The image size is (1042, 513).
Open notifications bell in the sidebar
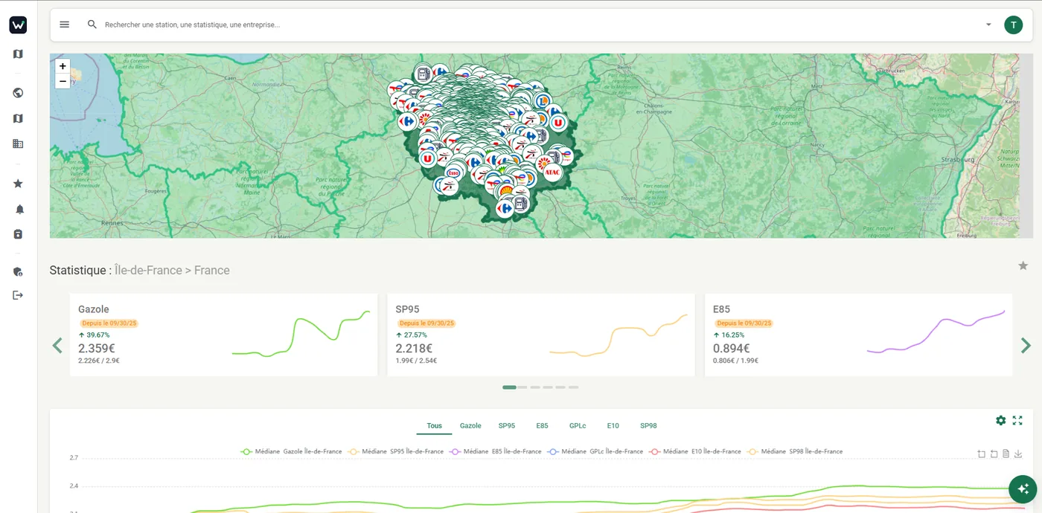click(19, 209)
